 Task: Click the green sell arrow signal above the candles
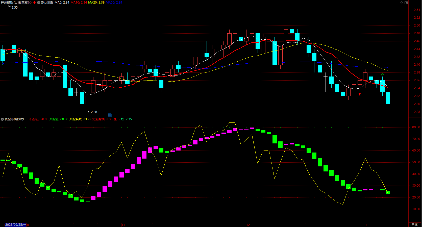tap(382, 75)
